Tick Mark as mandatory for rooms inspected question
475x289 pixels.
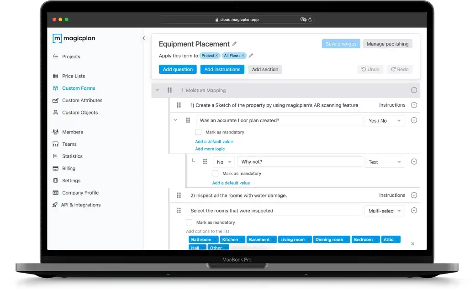[189, 222]
